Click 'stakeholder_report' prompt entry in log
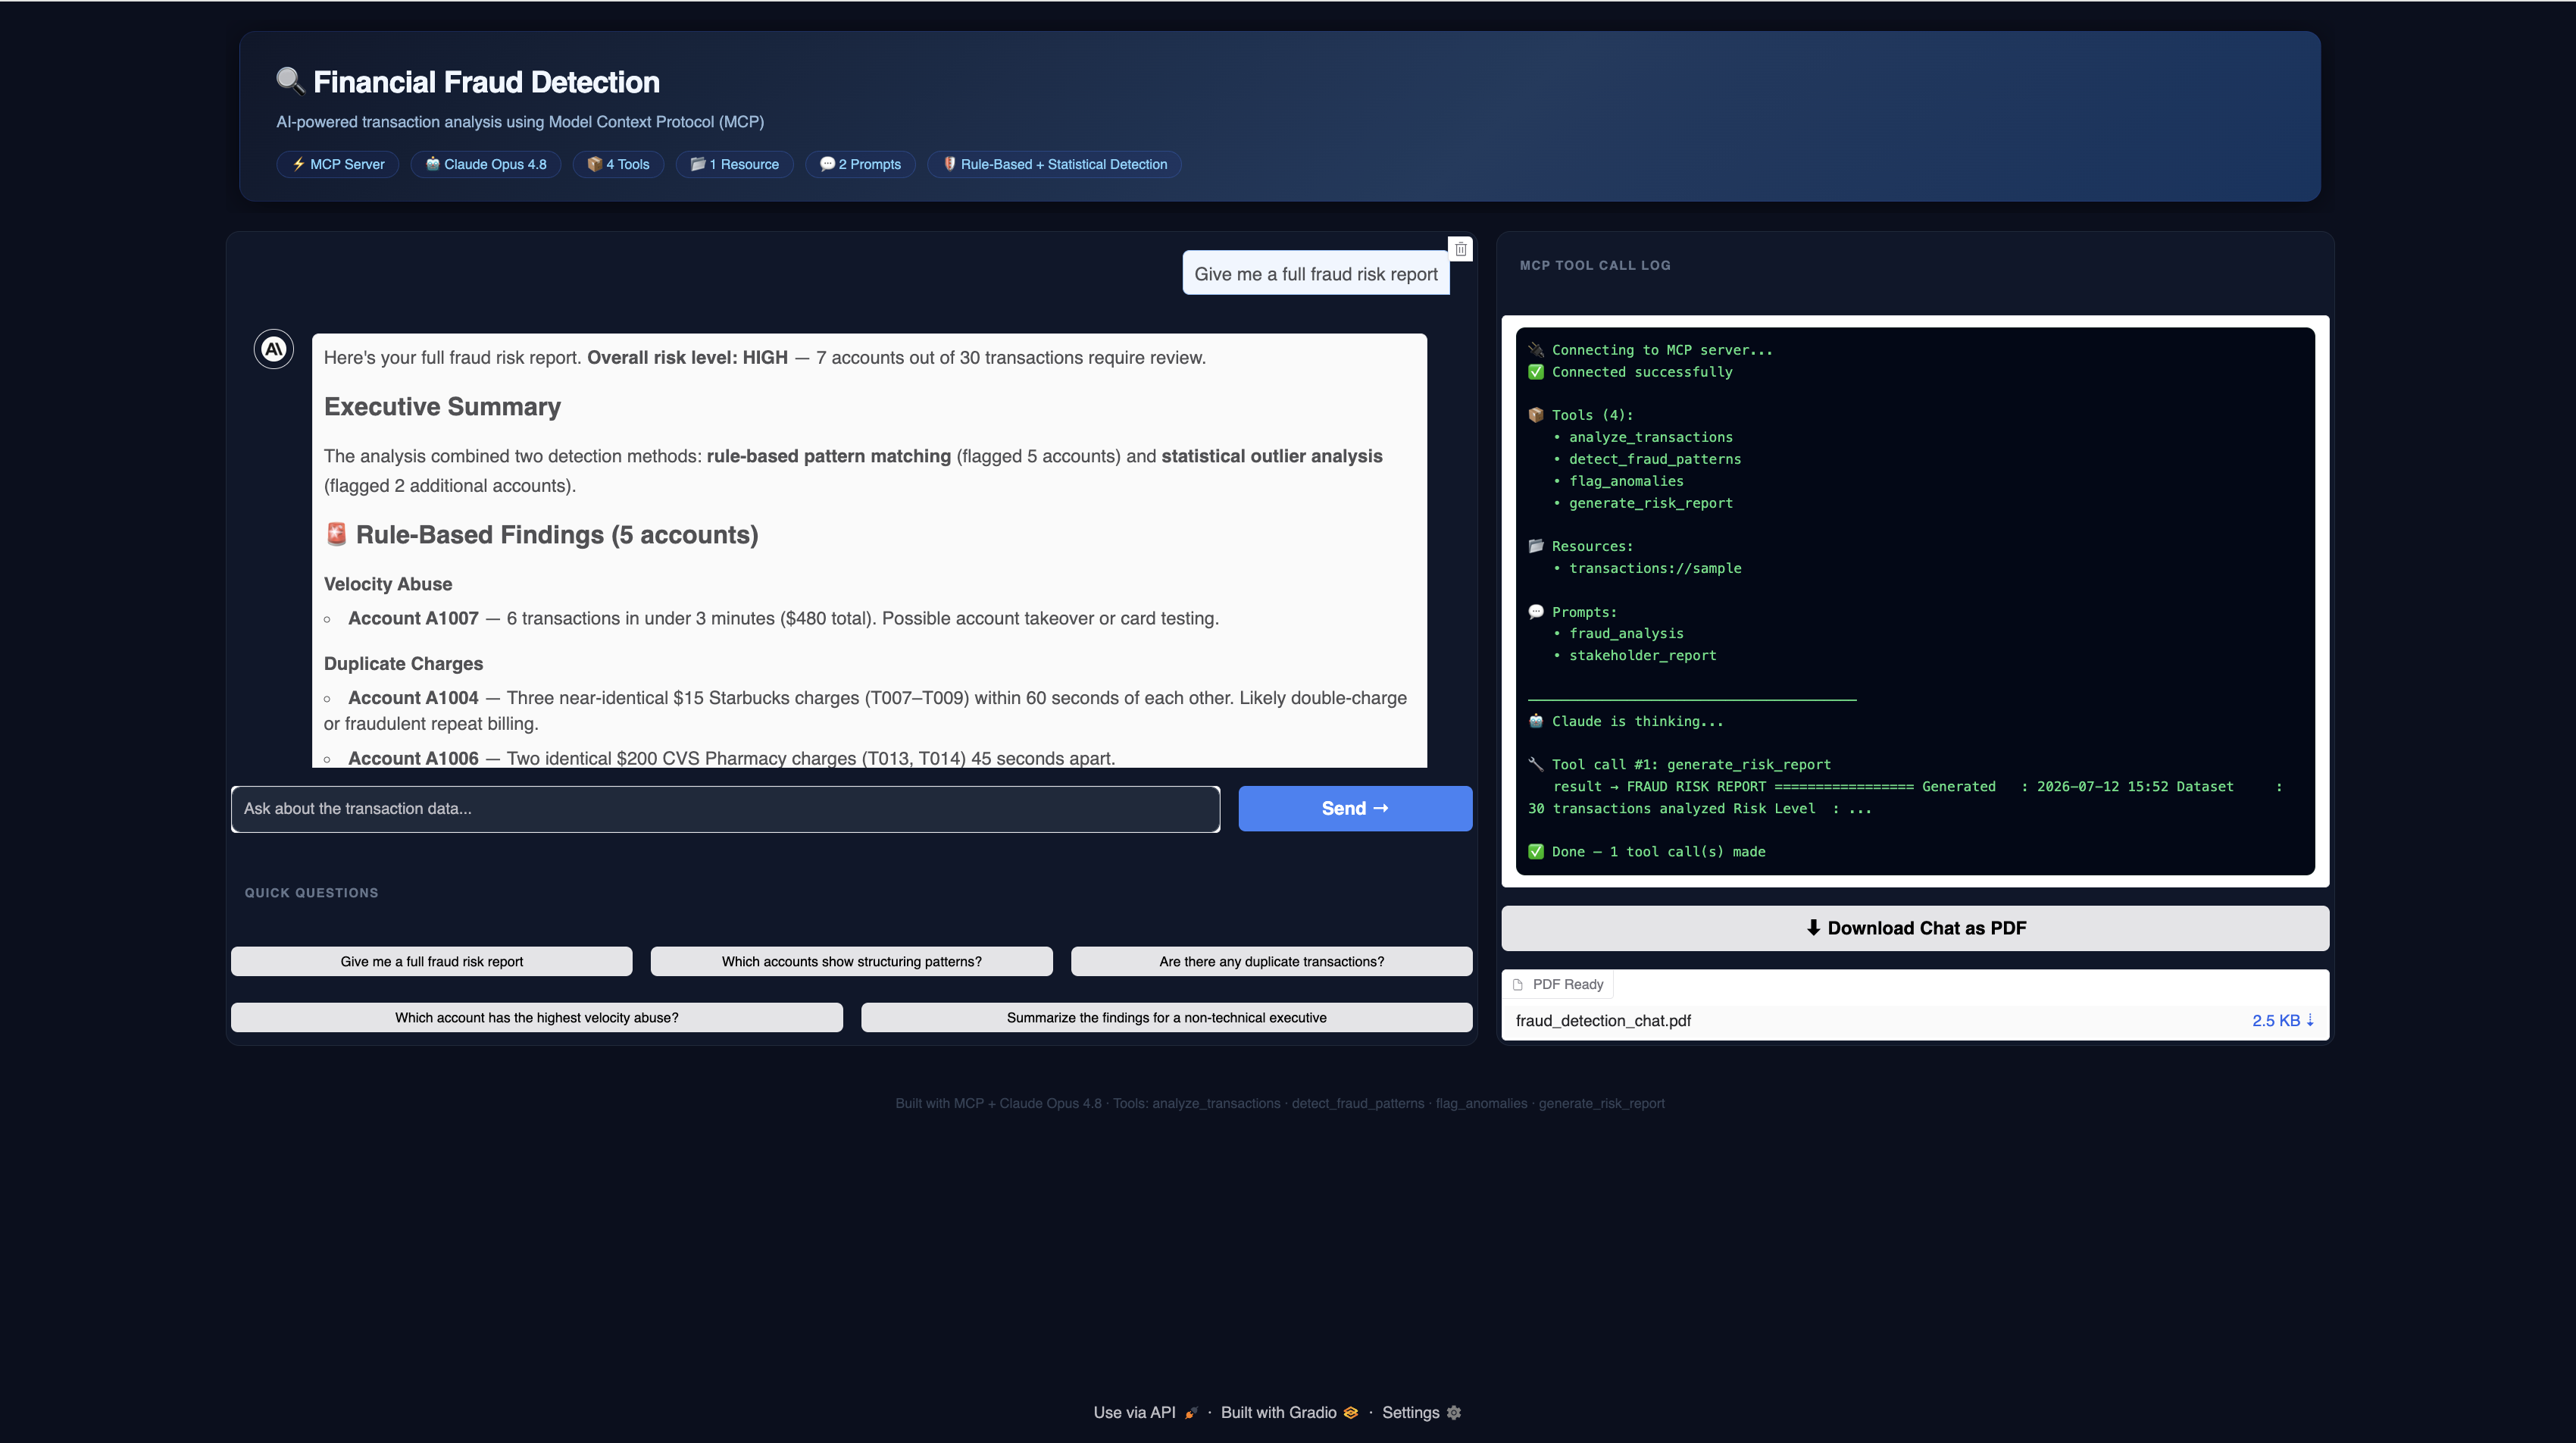This screenshot has height=1443, width=2576. [1642, 655]
